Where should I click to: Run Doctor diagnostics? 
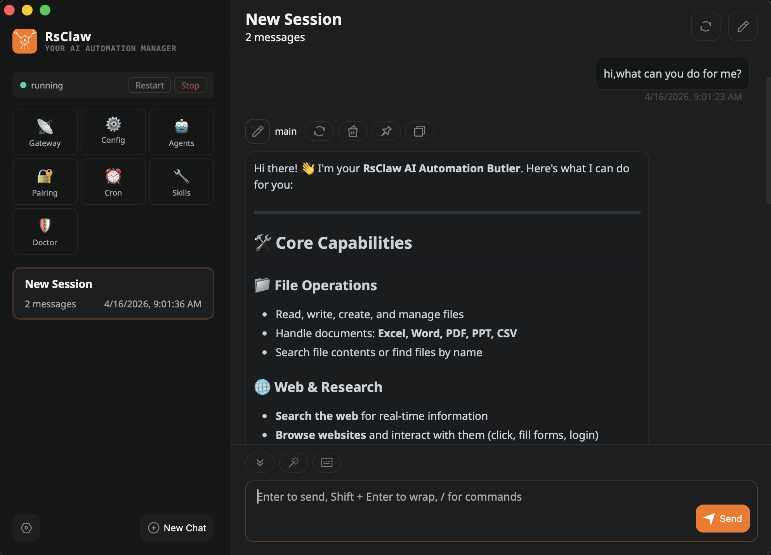coord(45,231)
